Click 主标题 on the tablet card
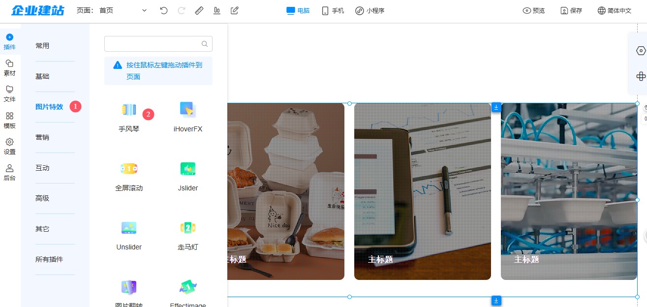The width and height of the screenshot is (647, 307). click(380, 259)
